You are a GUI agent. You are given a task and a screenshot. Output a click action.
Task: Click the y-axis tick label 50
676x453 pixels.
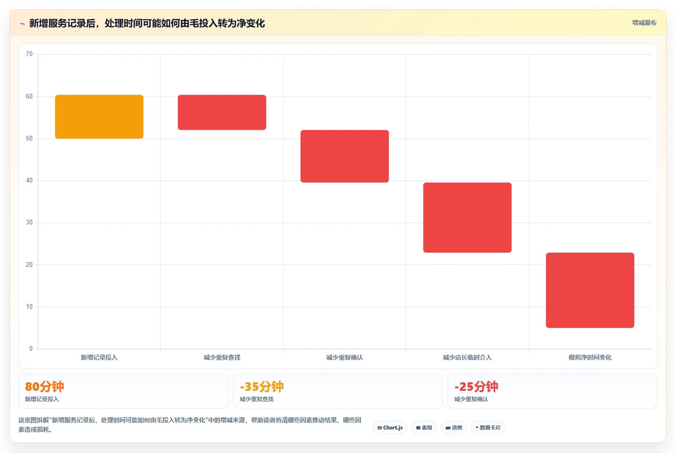(x=29, y=139)
